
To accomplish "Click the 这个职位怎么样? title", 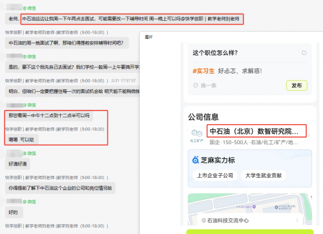I will (215, 53).
